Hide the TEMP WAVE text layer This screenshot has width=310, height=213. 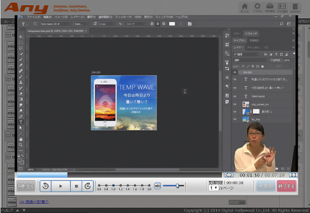point(235,96)
